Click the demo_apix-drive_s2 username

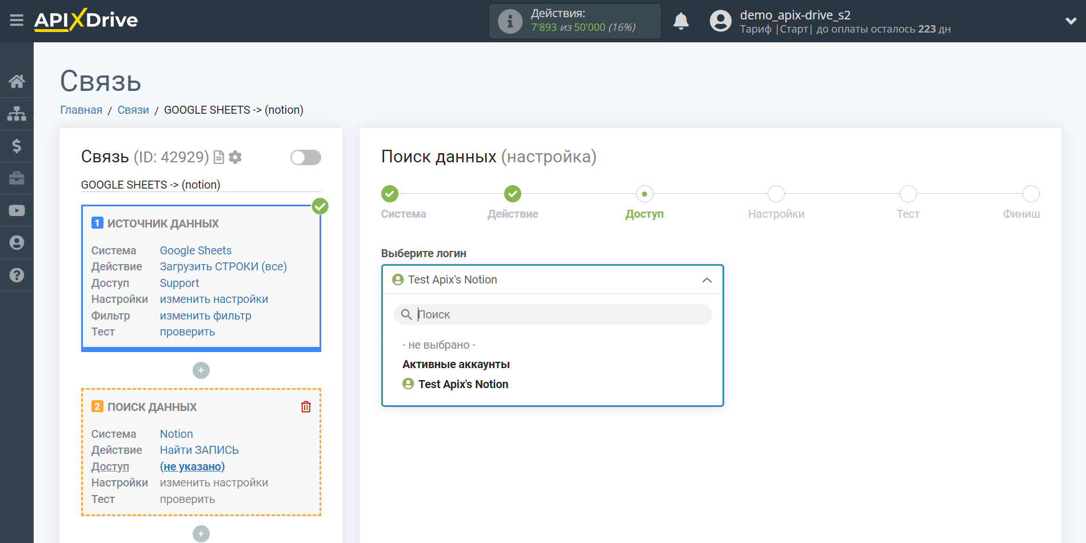coord(795,15)
